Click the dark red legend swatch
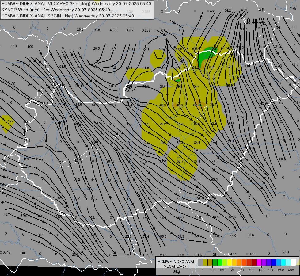300x276 pixels. (254, 262)
